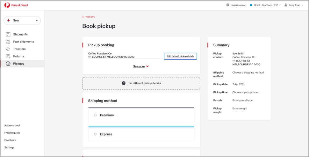Viewport: 309px width, 157px height.
Task: Click the Transfers arrows icon
Action: (8, 49)
